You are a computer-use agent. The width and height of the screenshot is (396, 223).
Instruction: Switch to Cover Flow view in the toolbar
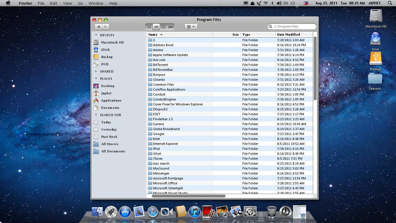[171, 27]
